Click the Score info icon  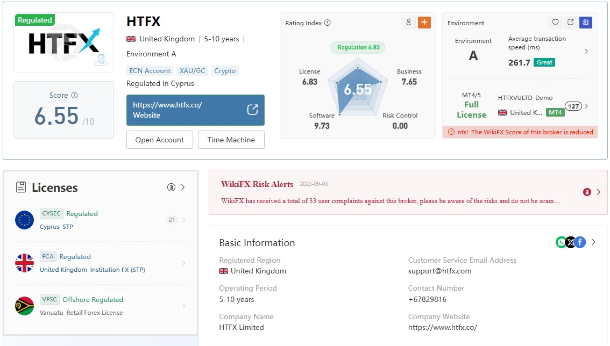[74, 95]
